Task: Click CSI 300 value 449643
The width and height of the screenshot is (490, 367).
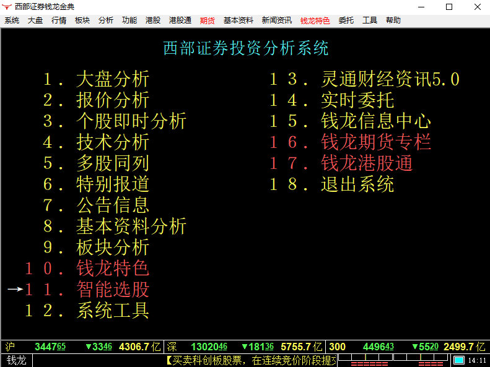Action: click(x=378, y=347)
